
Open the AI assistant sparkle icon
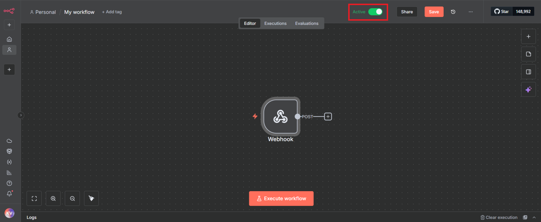click(x=528, y=90)
